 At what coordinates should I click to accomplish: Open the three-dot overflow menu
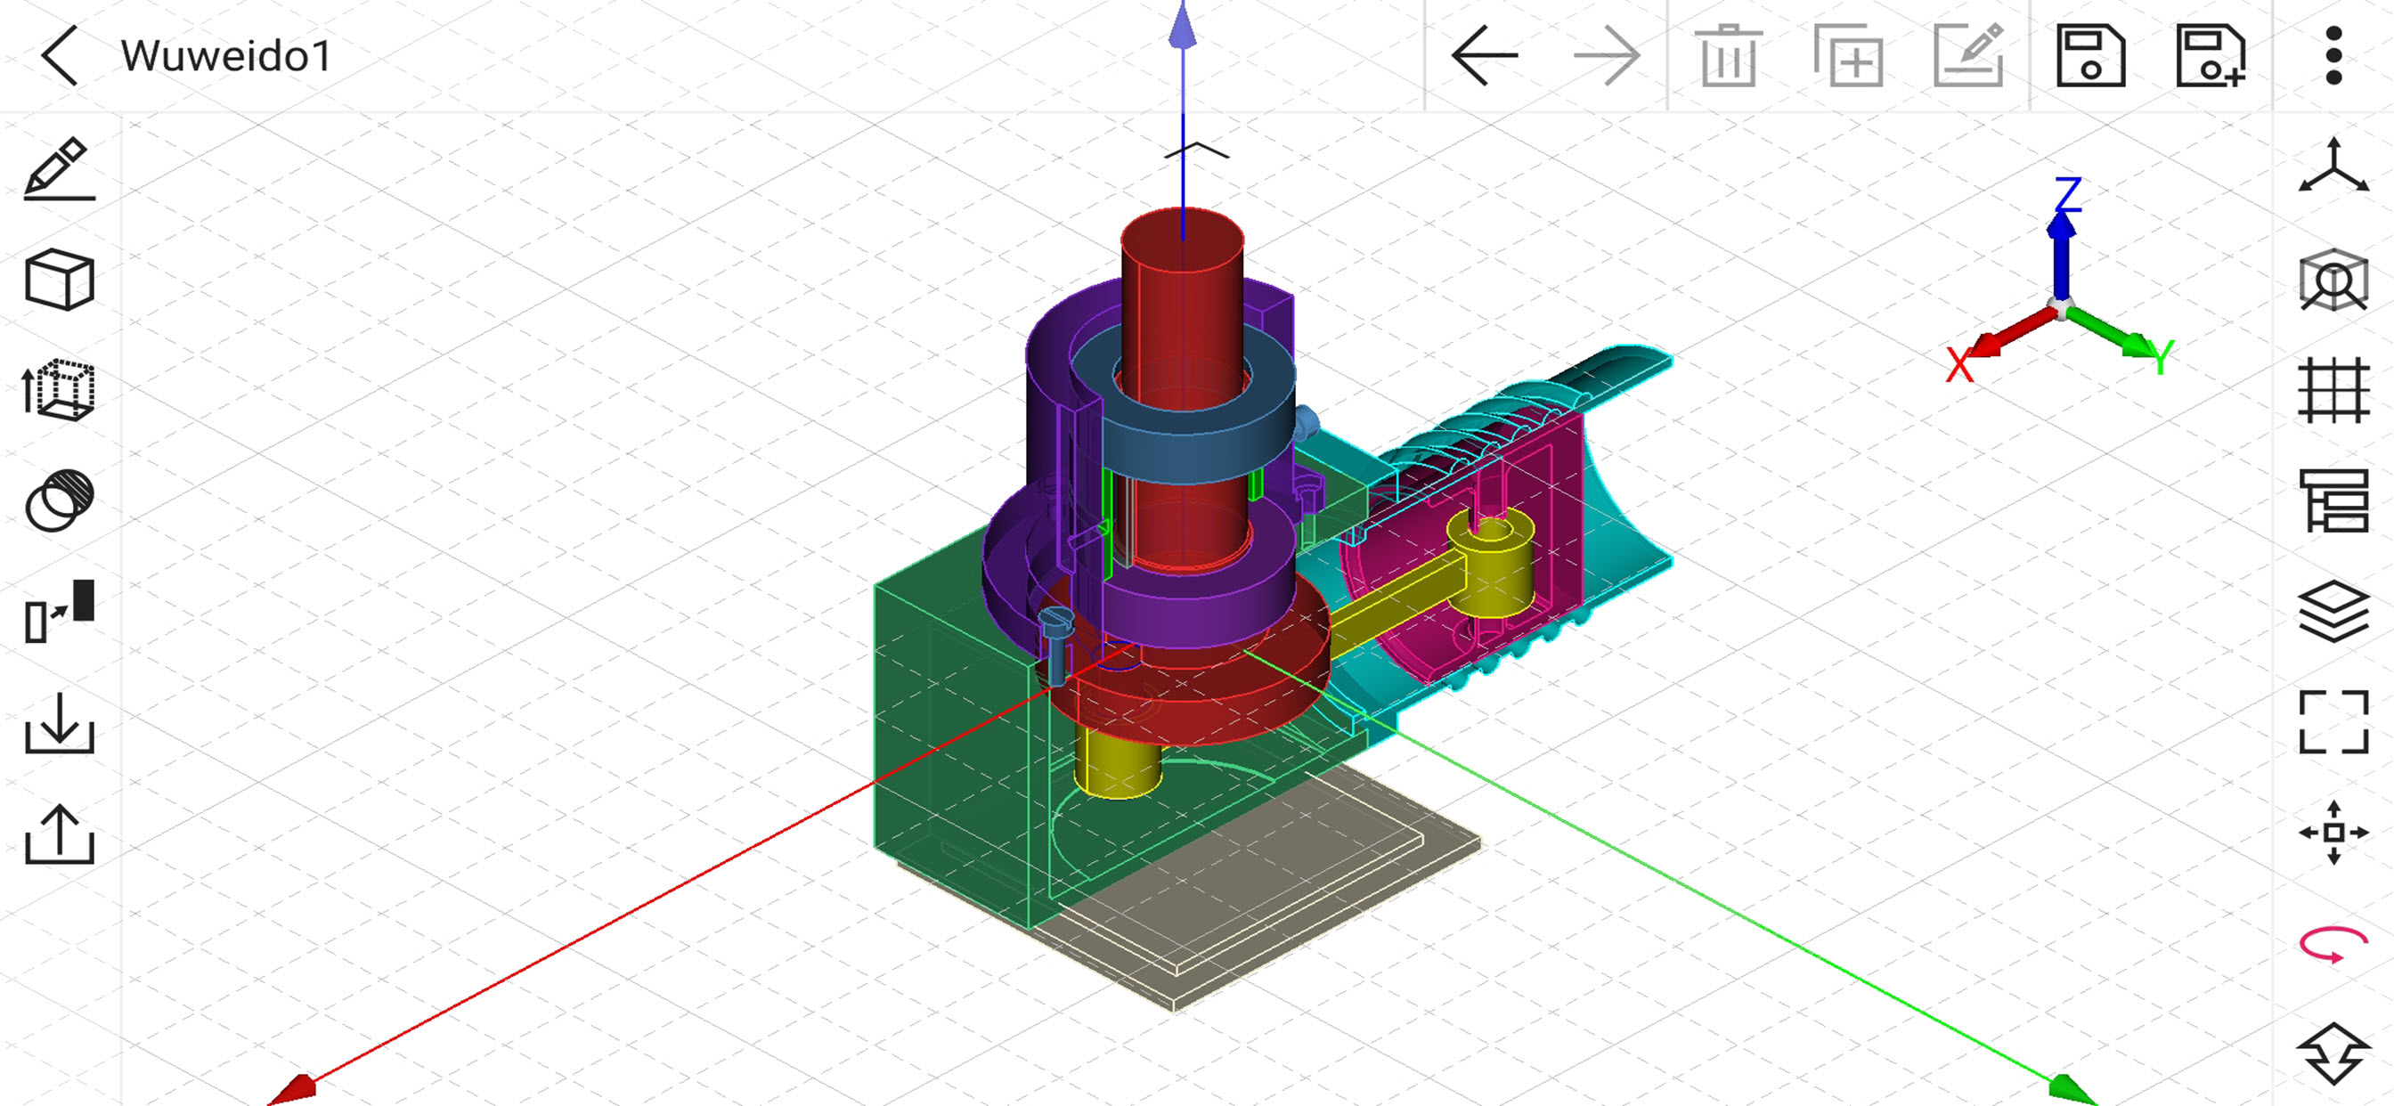click(2333, 56)
